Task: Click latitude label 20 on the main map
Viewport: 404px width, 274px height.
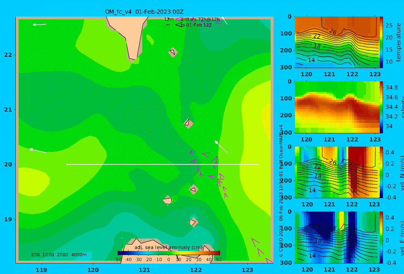Action: (x=8, y=164)
